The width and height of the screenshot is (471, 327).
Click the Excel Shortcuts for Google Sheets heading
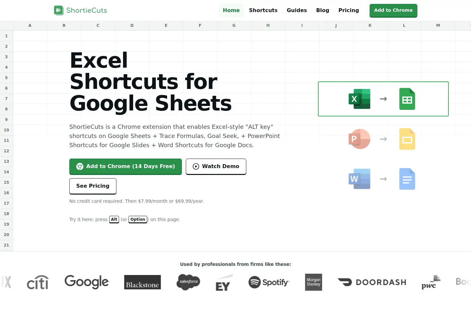tap(151, 82)
